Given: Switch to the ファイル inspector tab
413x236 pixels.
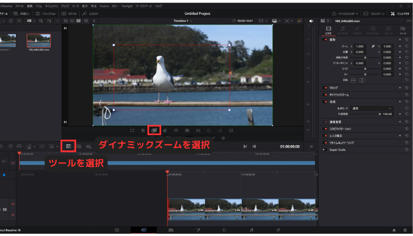Looking at the screenshot, I should [x=403, y=31].
